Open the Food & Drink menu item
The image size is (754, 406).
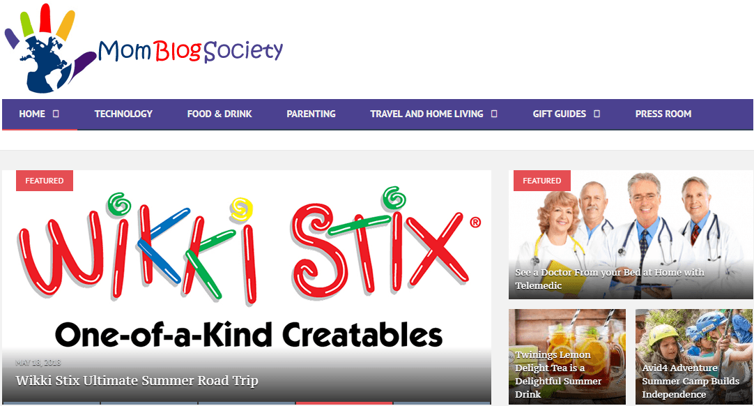pyautogui.click(x=220, y=114)
